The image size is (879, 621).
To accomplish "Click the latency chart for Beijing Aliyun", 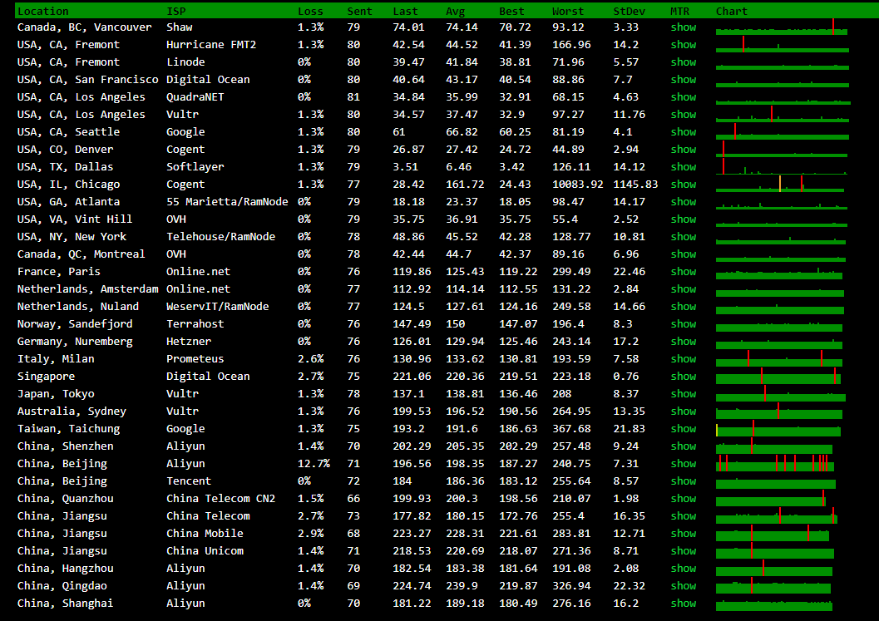I will coord(775,464).
